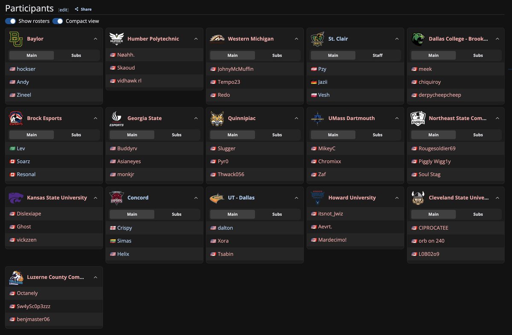Collapse the Dallas College roster chevron
The image size is (512, 335).
497,39
